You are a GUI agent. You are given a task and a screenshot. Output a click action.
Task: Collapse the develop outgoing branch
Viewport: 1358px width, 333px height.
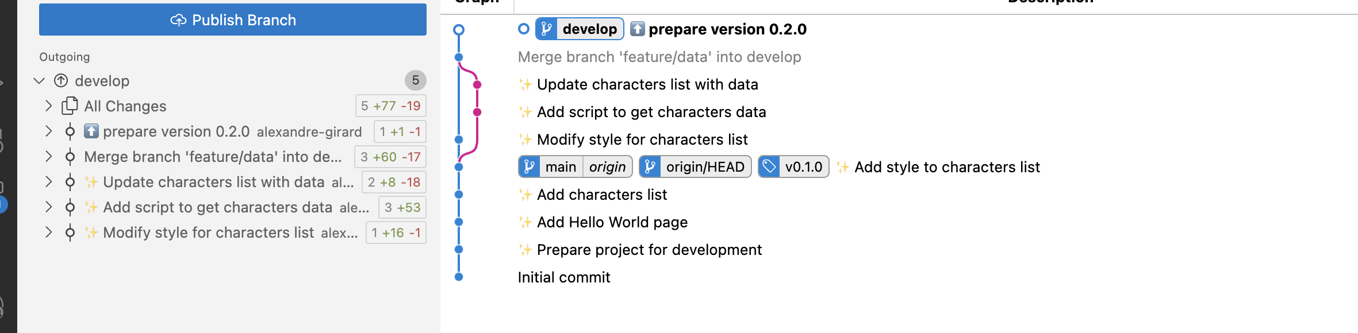[x=39, y=81]
